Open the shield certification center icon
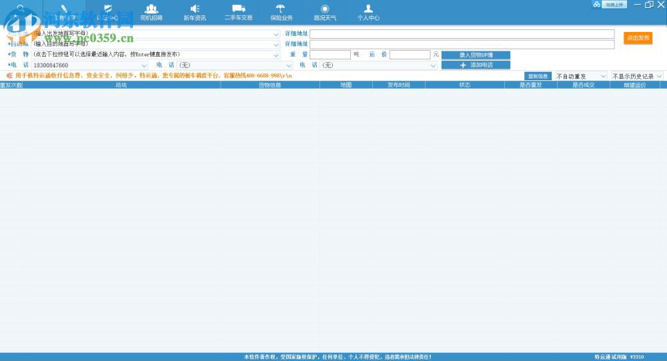 [x=108, y=9]
